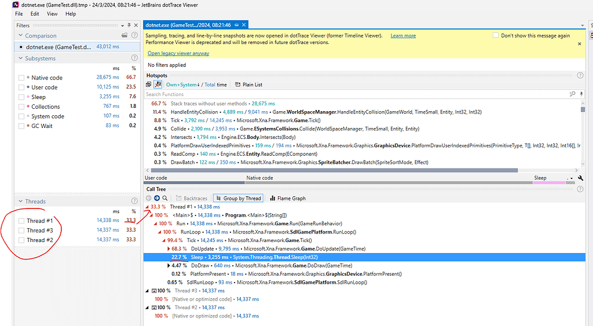This screenshot has height=326, width=593.
Task: Open the Flame Graph view
Action: tap(287, 198)
